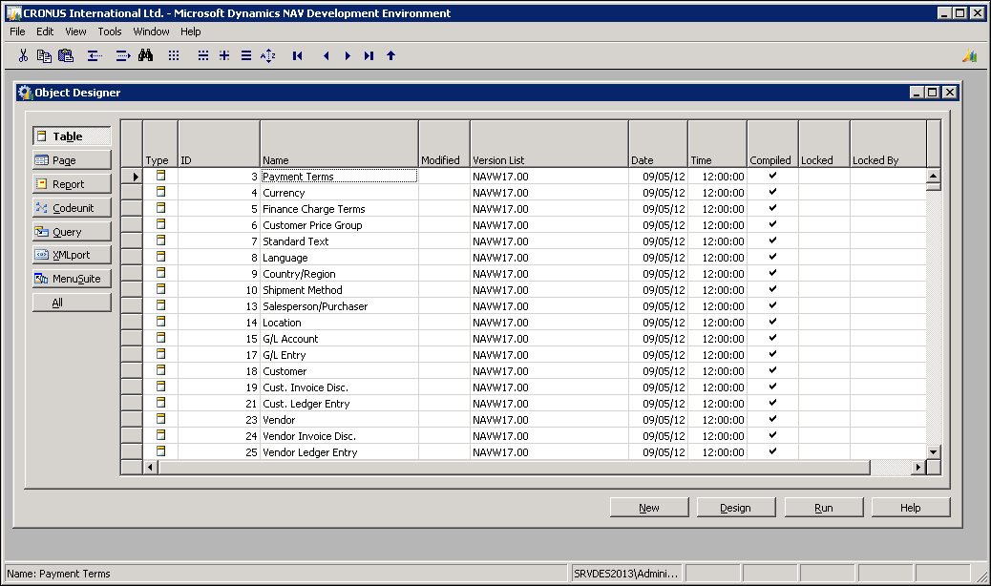Click the Version List column header
The width and height of the screenshot is (991, 586).
click(x=549, y=144)
